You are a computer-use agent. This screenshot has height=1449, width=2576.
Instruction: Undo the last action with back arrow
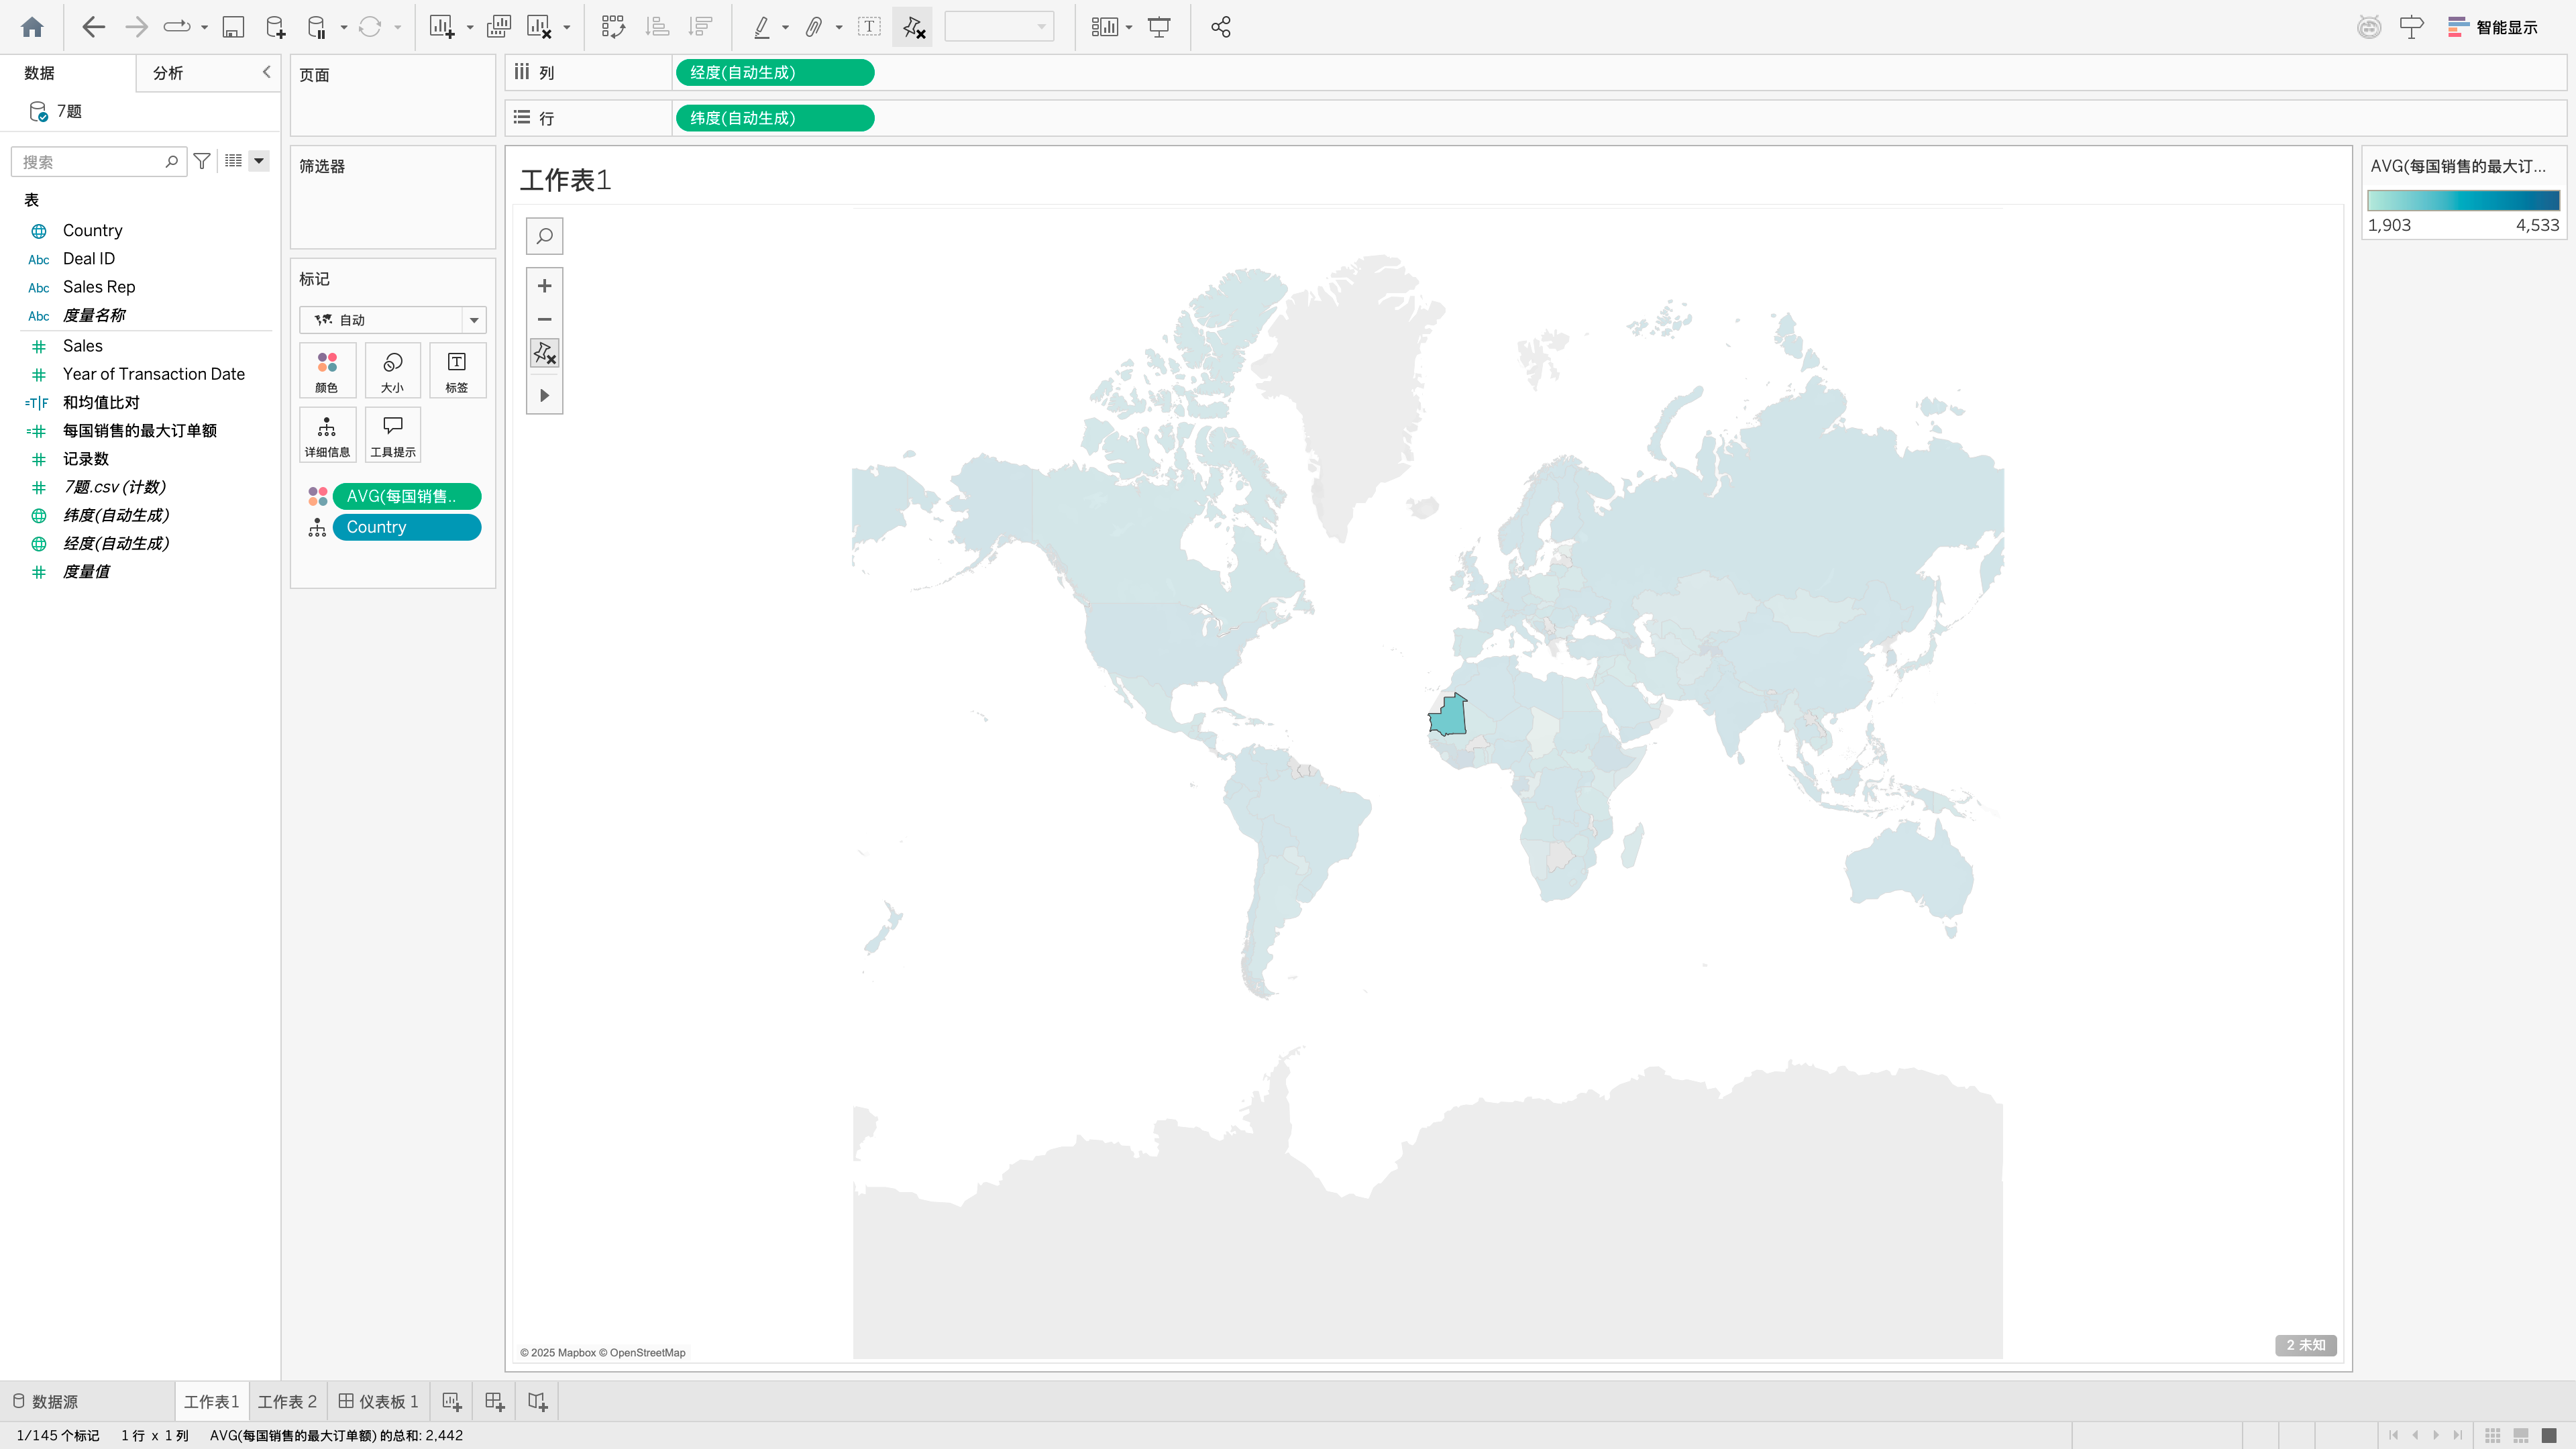[93, 27]
